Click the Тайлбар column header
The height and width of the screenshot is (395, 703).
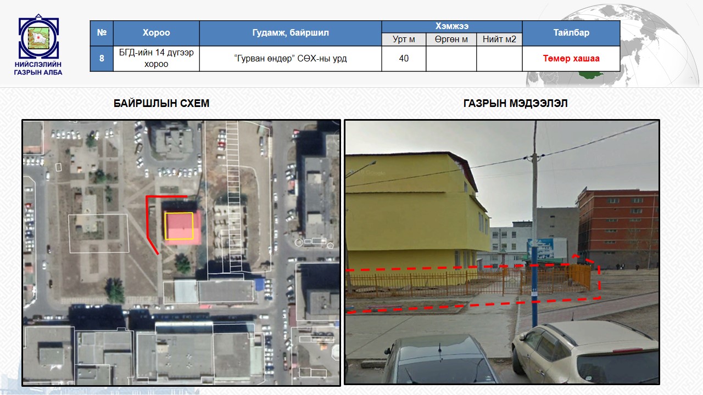pos(571,33)
